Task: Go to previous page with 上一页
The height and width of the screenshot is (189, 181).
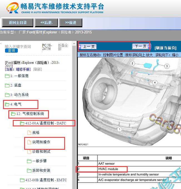Action: (88, 46)
